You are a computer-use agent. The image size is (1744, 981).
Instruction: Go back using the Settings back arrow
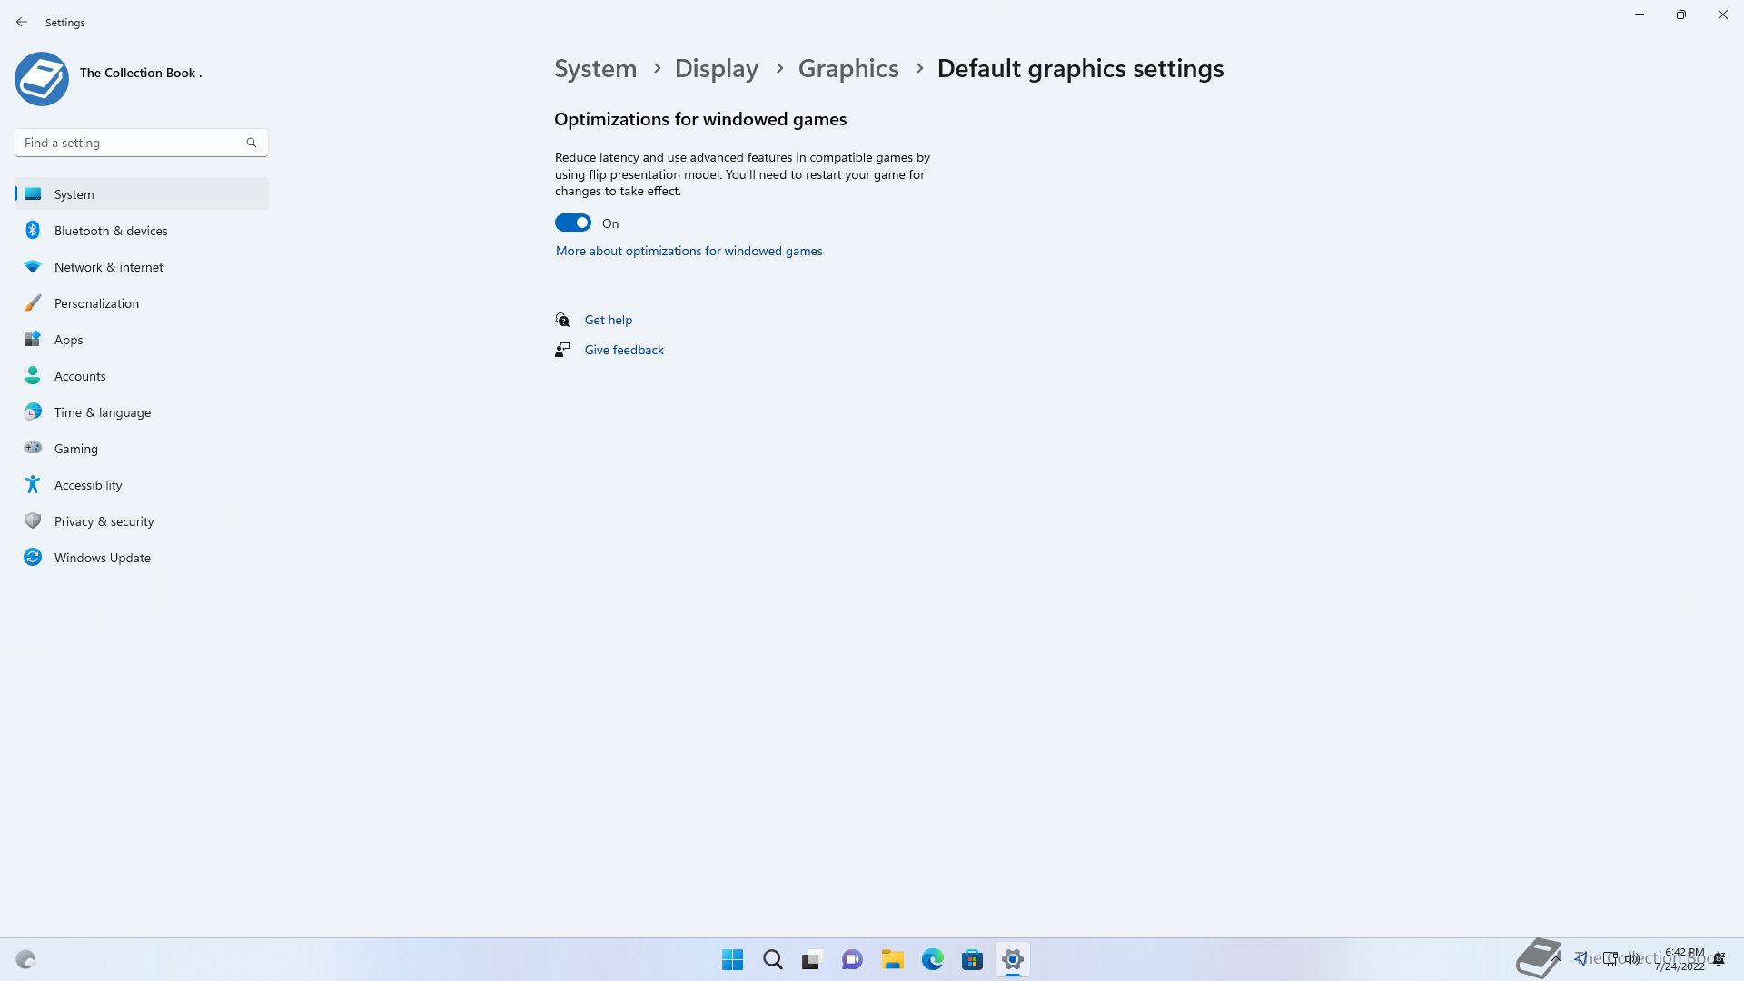pyautogui.click(x=22, y=22)
